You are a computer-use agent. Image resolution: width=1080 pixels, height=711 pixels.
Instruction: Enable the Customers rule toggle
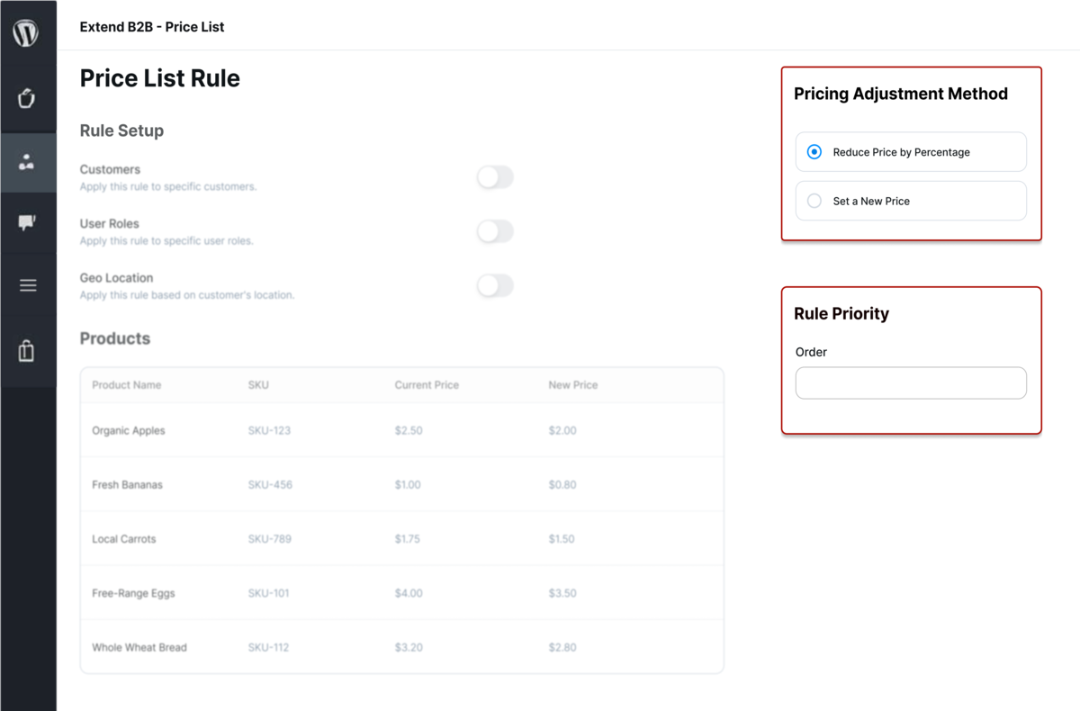tap(494, 177)
